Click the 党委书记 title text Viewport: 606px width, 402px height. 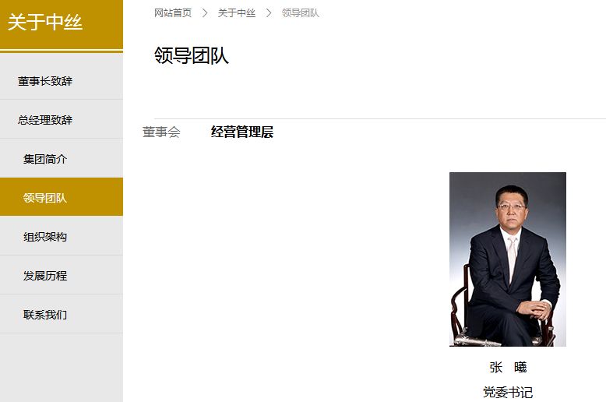pyautogui.click(x=508, y=392)
